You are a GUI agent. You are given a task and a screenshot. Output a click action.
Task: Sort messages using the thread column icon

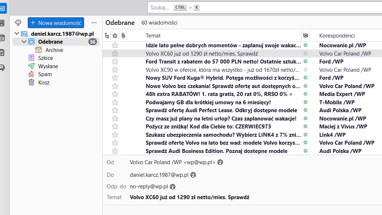click(107, 35)
